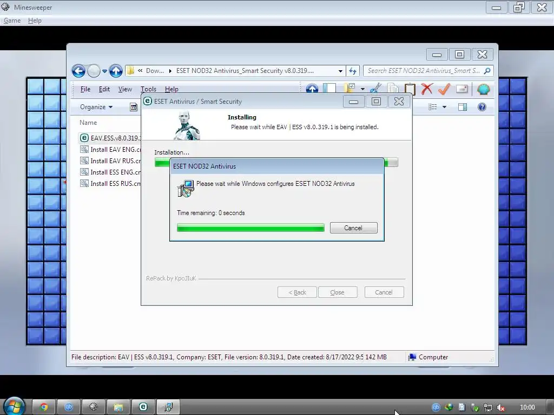This screenshot has height=415, width=554.
Task: Click Cancel at bottom of installer window
Action: tap(384, 292)
